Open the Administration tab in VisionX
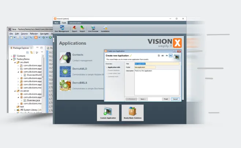Screen dimensions: 241x148 [x=75, y=23]
